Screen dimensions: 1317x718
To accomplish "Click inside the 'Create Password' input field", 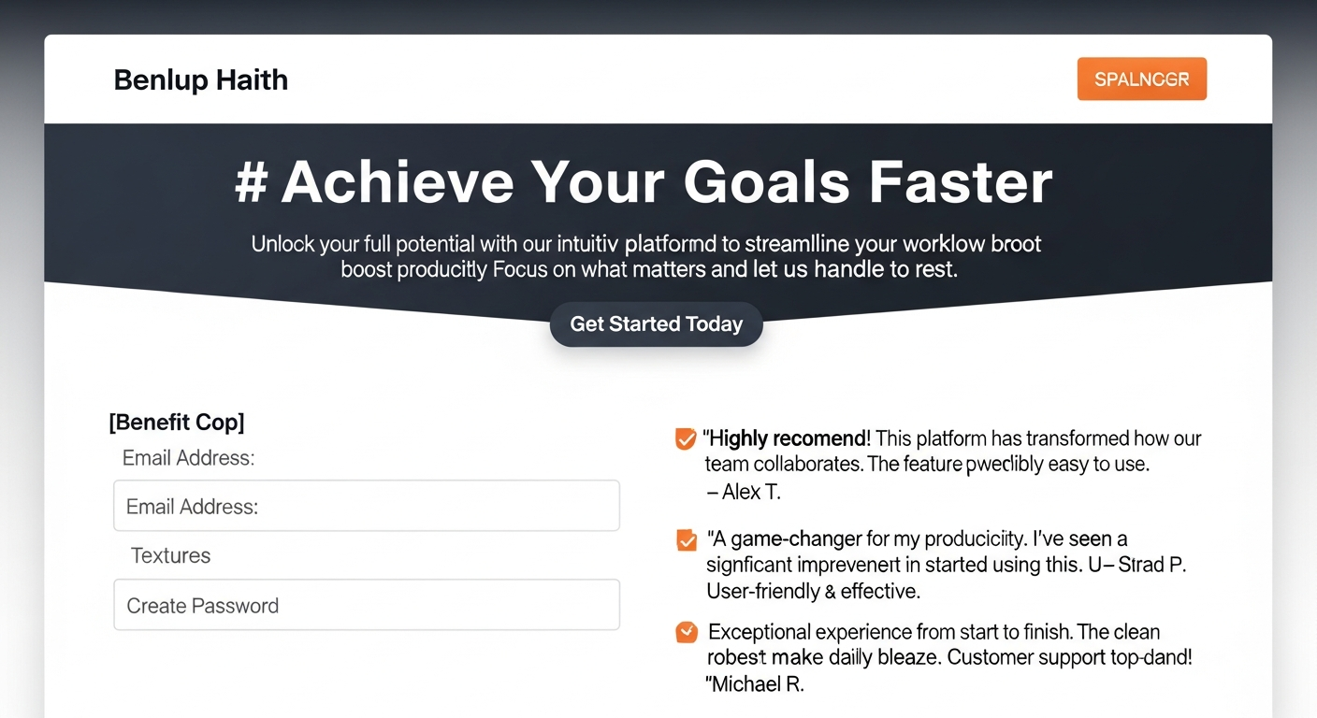I will pos(366,605).
